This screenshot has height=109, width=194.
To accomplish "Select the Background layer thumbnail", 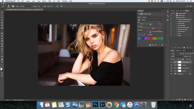I will 175,74.
